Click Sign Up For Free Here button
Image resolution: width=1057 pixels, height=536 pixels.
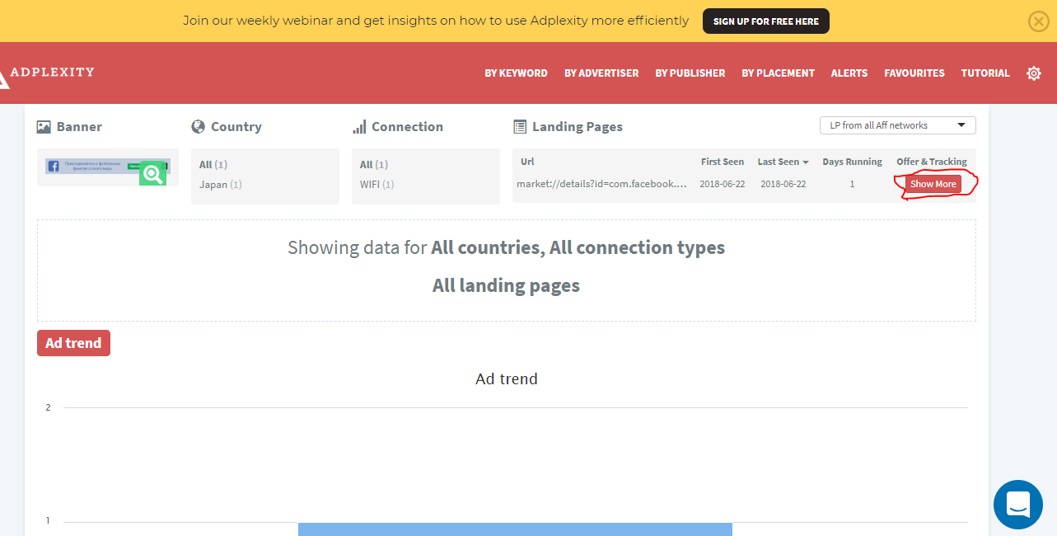pyautogui.click(x=765, y=21)
